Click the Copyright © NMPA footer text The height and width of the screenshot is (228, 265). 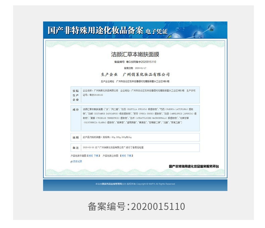point(156,184)
